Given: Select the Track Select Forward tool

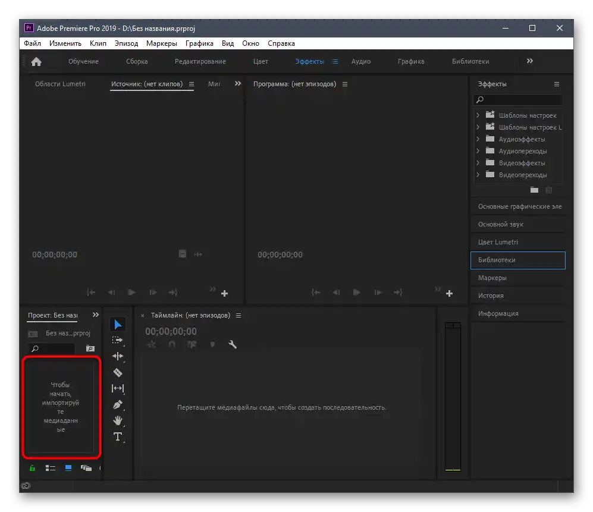Looking at the screenshot, I should tap(118, 340).
